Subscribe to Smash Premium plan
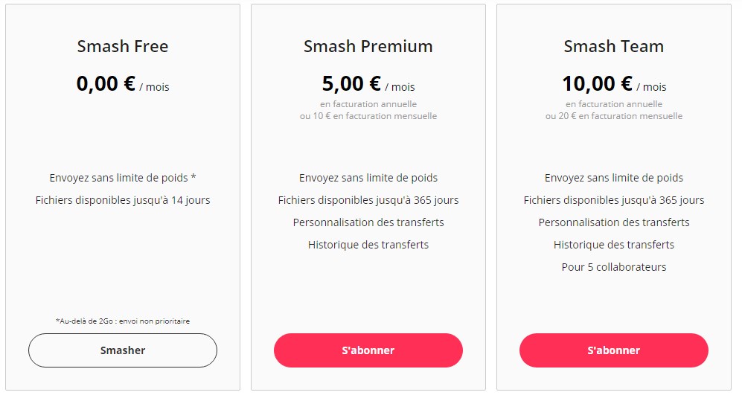Image resolution: width=742 pixels, height=398 pixels. click(x=368, y=350)
